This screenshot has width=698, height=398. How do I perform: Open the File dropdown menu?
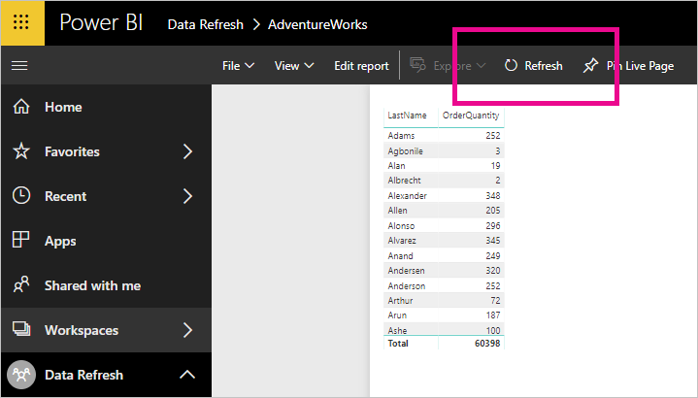point(238,66)
